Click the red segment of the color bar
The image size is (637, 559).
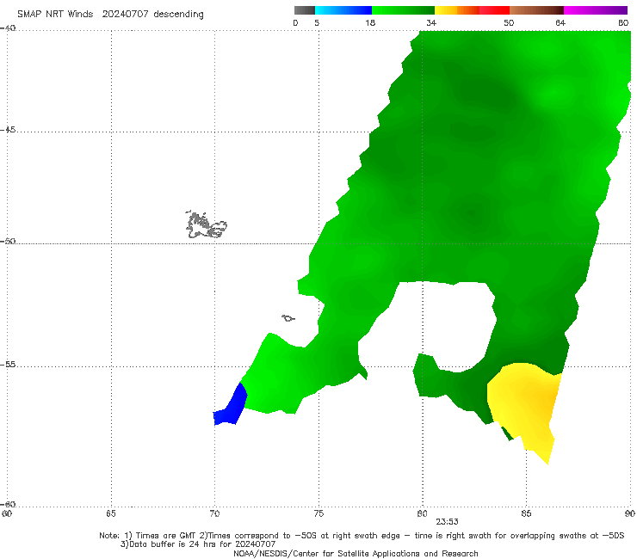click(x=494, y=10)
